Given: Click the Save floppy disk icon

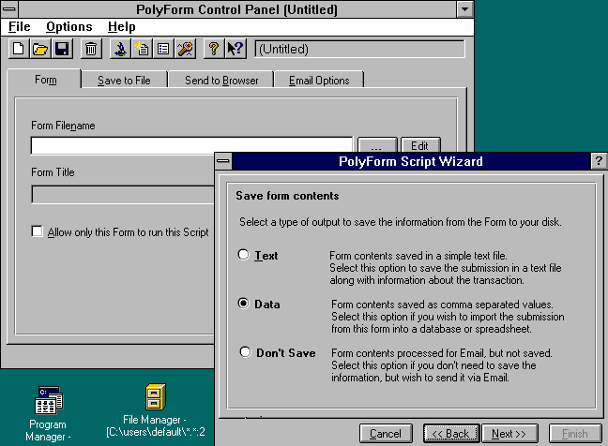Looking at the screenshot, I should [61, 49].
